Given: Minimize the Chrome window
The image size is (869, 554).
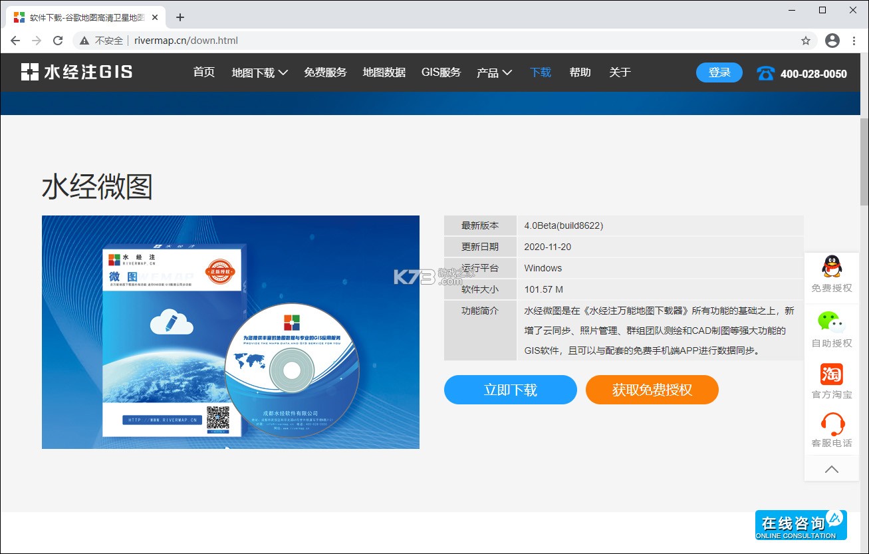Looking at the screenshot, I should (x=792, y=10).
